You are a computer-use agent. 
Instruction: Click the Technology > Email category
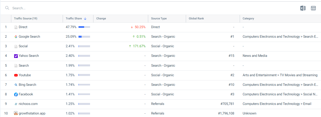tap(277, 104)
